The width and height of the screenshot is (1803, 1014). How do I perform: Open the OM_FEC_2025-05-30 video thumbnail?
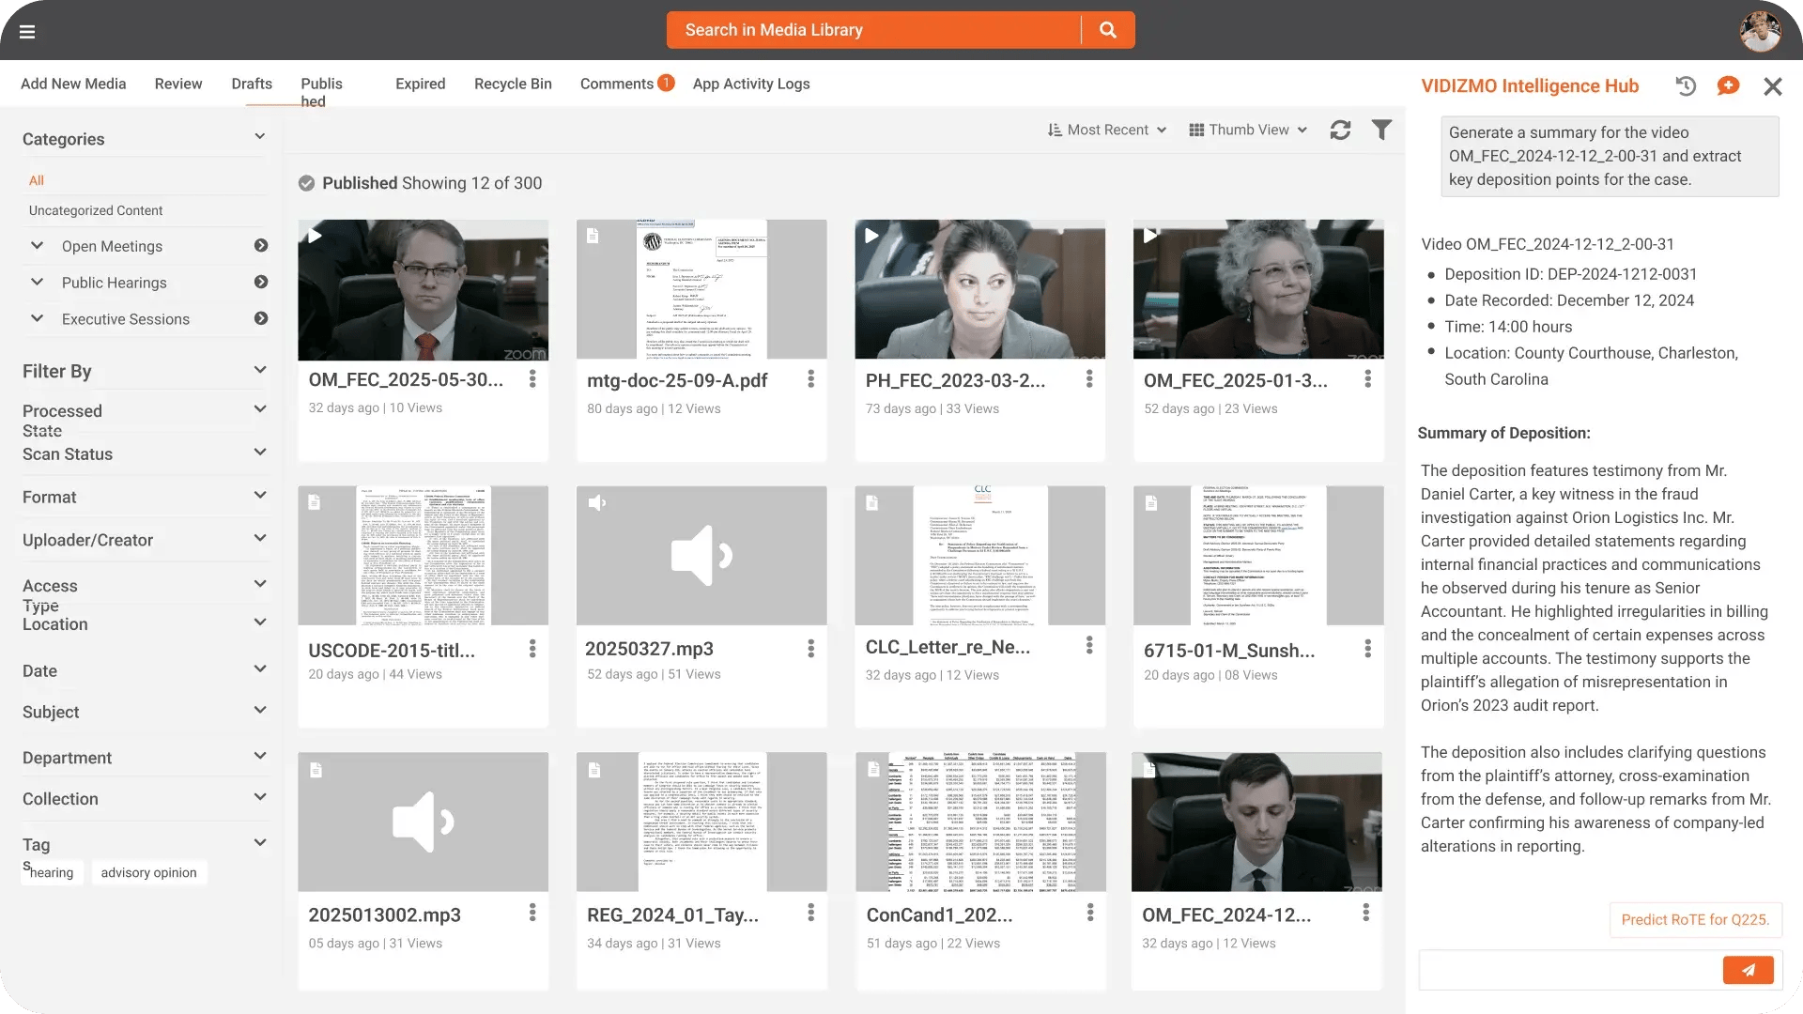pos(423,289)
